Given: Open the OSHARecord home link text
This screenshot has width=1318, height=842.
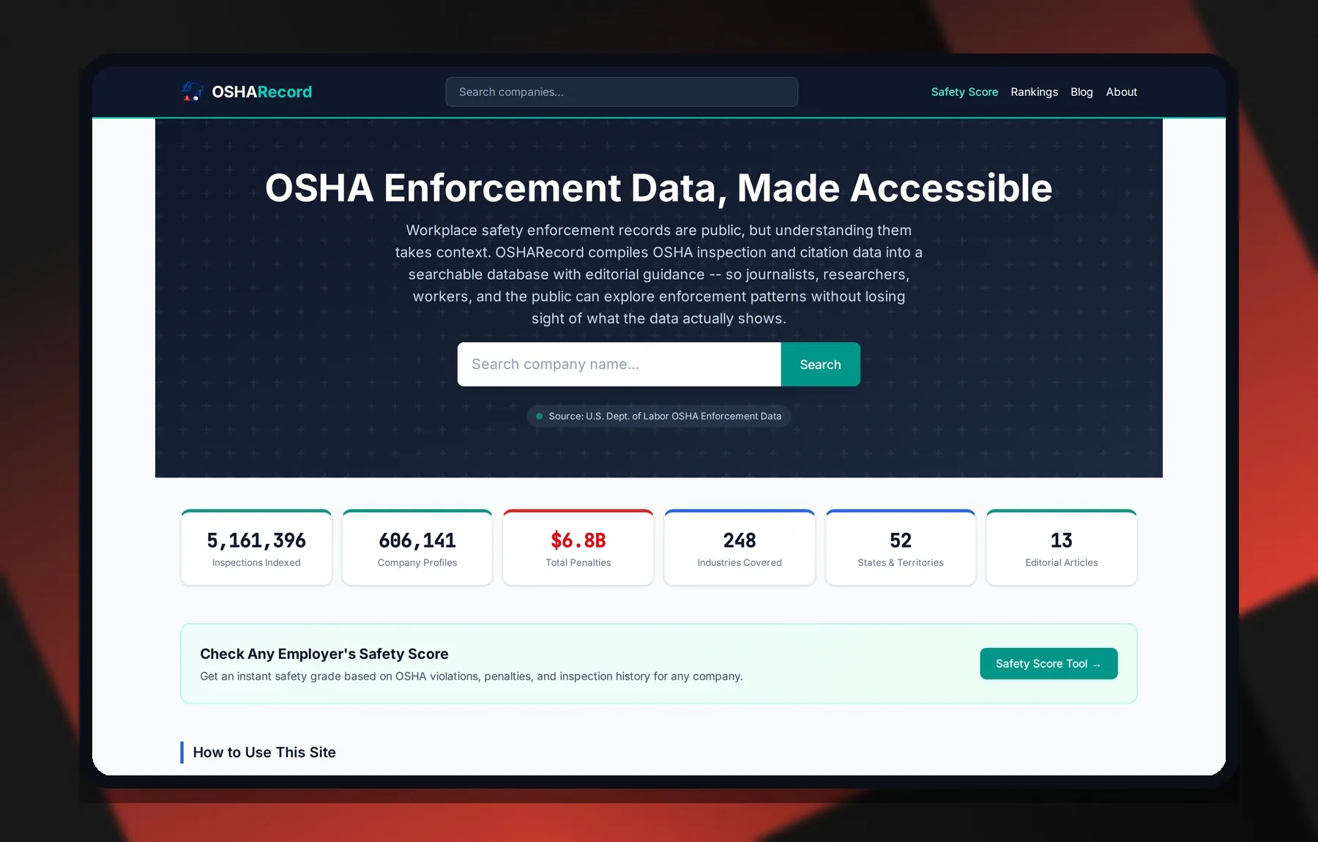Looking at the screenshot, I should tap(261, 92).
